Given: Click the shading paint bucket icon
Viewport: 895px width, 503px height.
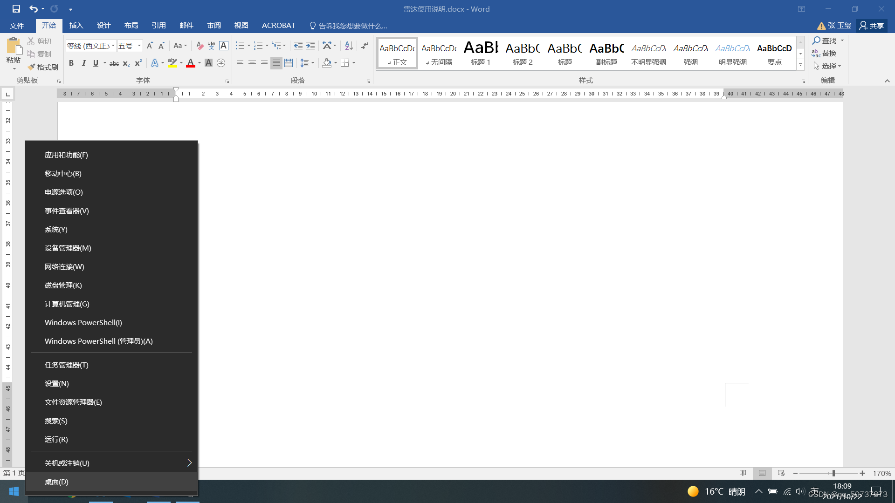Looking at the screenshot, I should [x=327, y=63].
